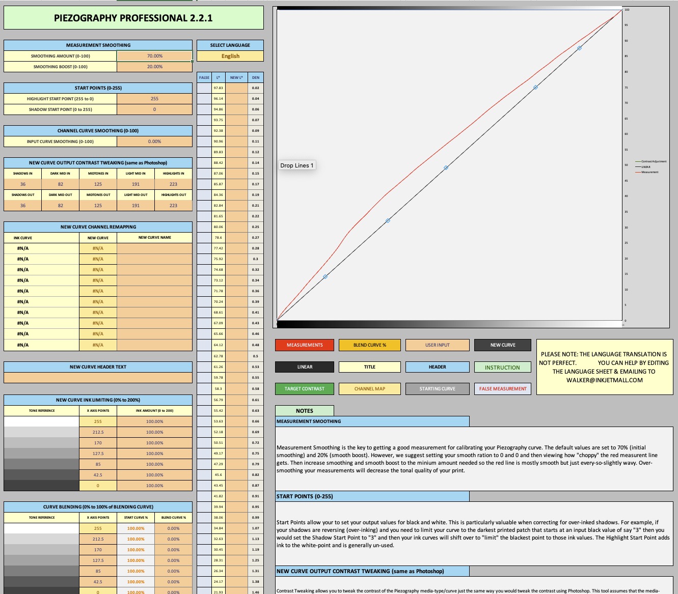678x594 pixels.
Task: Click the value under LIGHT MID IN
Action: coord(136,184)
